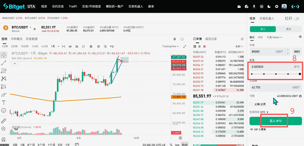Expand the 1天 interval dropdown arrow
This screenshot has height=146, width=304.
click(58, 46)
